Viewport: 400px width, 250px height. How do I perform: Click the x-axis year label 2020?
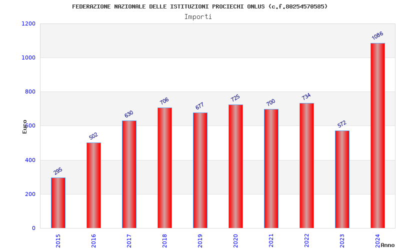click(235, 241)
